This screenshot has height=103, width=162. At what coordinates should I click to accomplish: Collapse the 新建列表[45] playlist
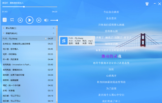[4, 33]
